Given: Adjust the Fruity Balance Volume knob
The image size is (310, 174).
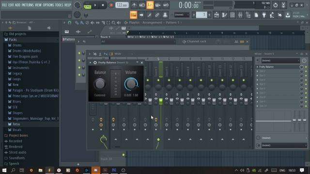Looking at the screenshot, I should pos(131,84).
